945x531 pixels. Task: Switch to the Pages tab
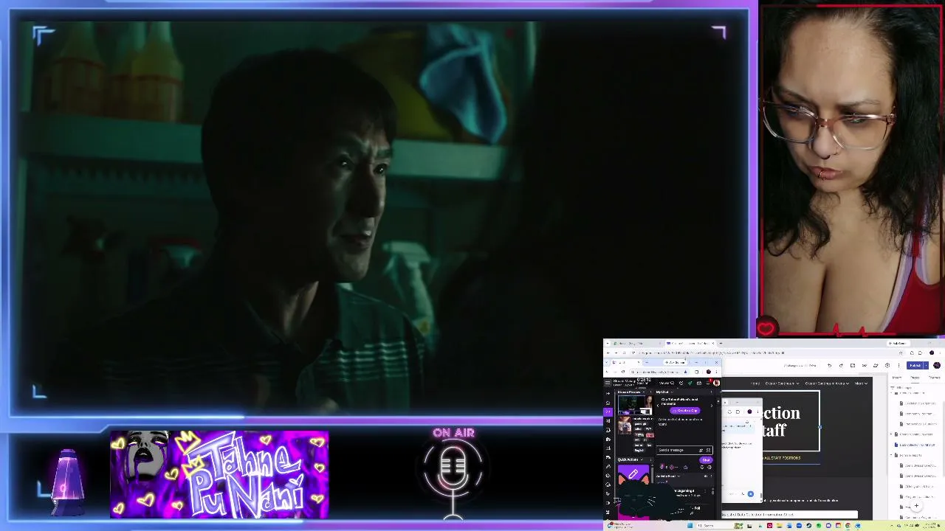(915, 378)
